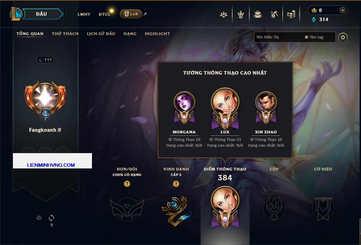Open the Store coins icon
Viewport: 361px width, 245px height.
[291, 15]
